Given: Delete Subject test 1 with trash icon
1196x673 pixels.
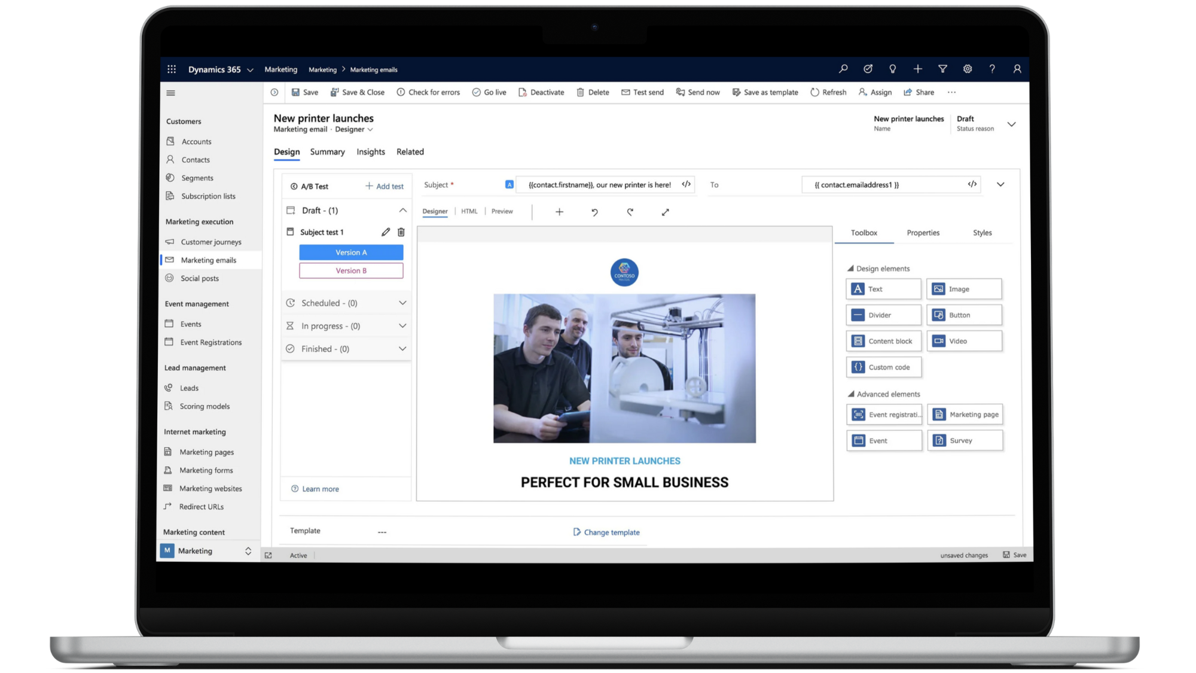Looking at the screenshot, I should tap(401, 232).
